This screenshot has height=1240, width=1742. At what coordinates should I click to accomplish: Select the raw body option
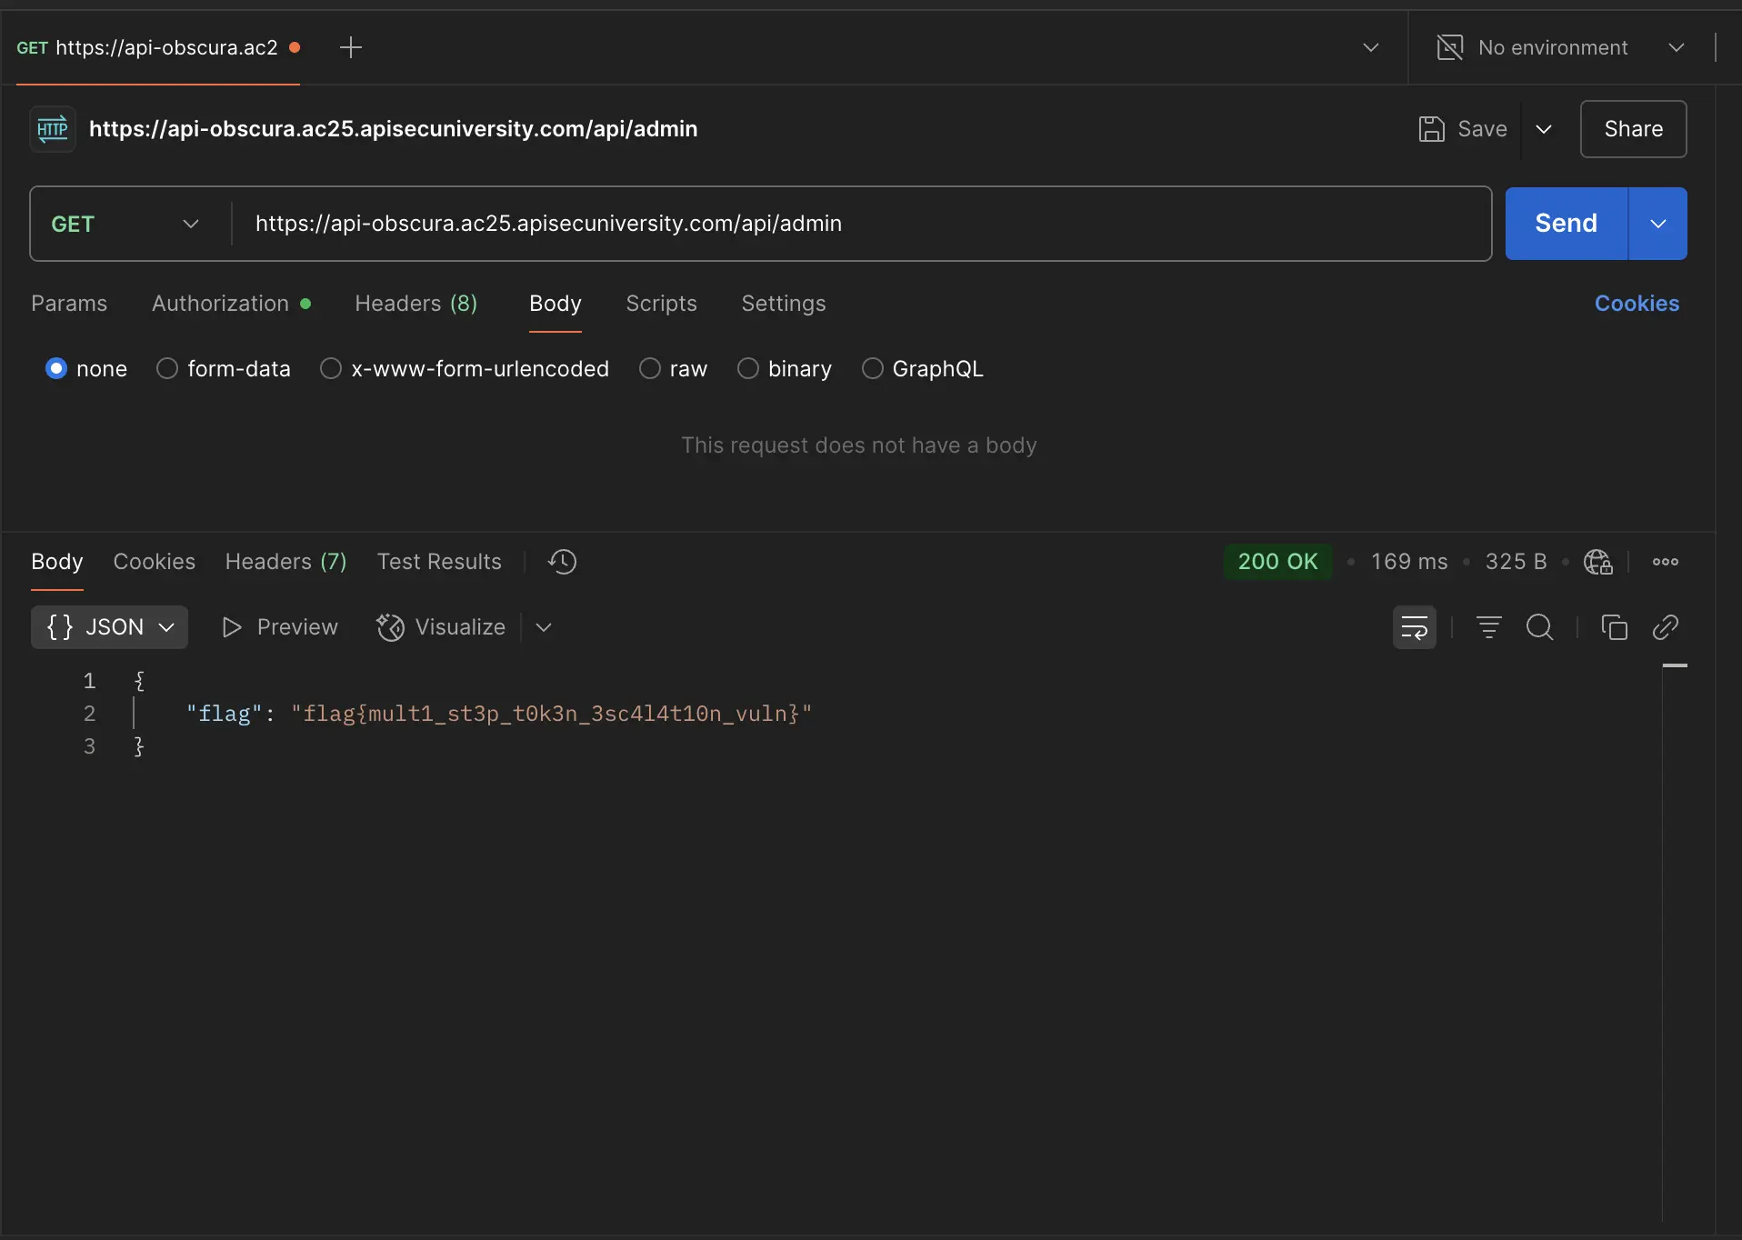point(650,368)
